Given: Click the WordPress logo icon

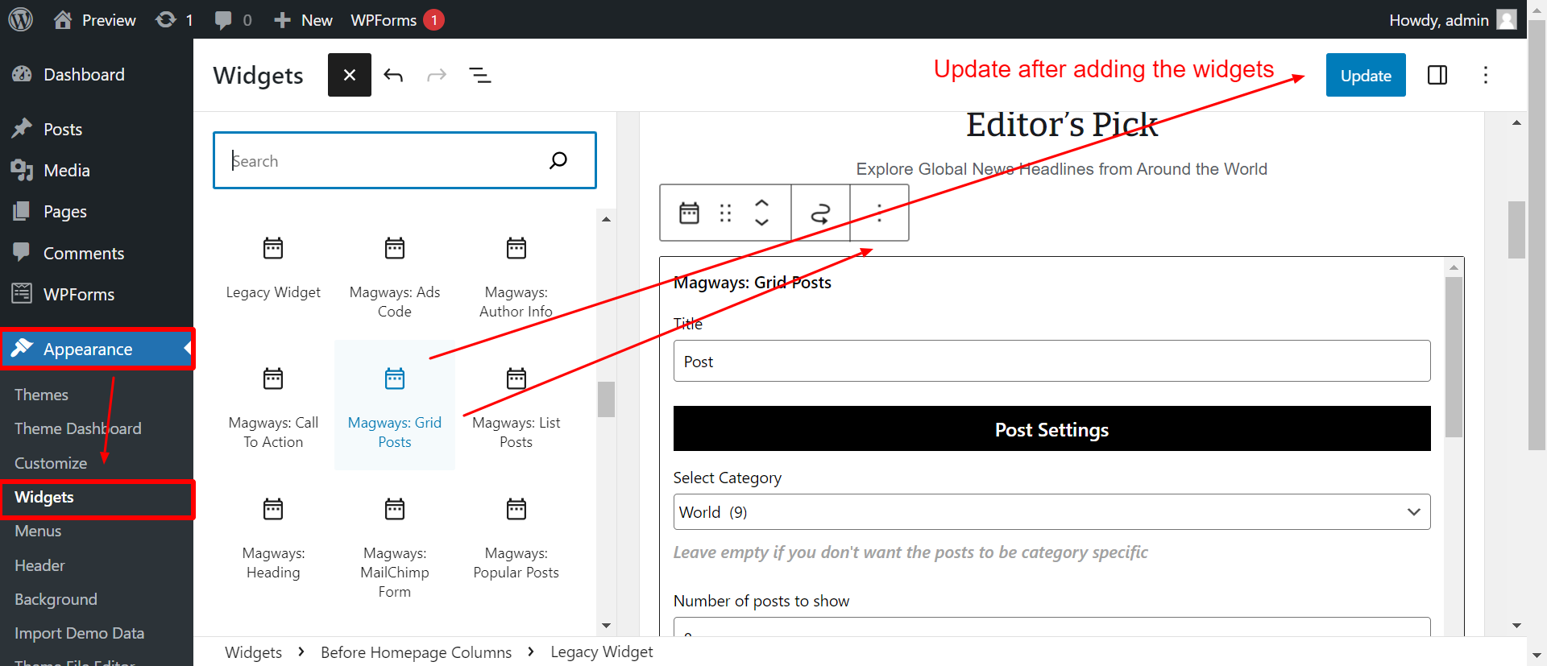Looking at the screenshot, I should click(x=20, y=19).
